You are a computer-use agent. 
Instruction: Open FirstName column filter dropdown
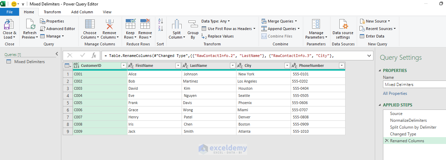178,66
